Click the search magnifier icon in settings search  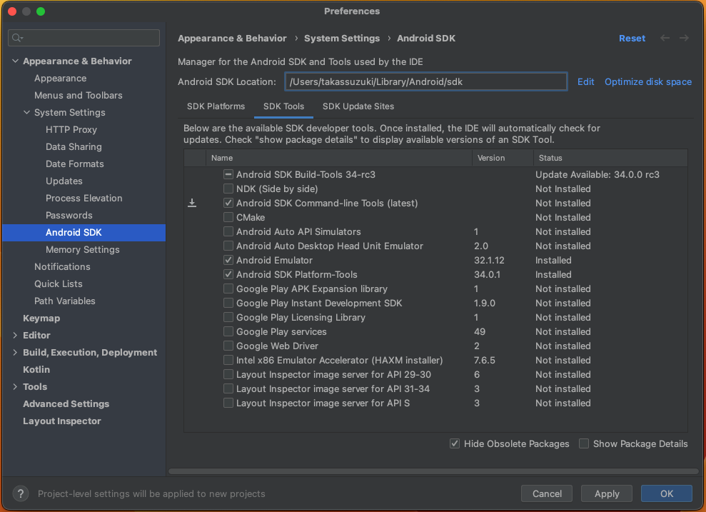pyautogui.click(x=17, y=38)
